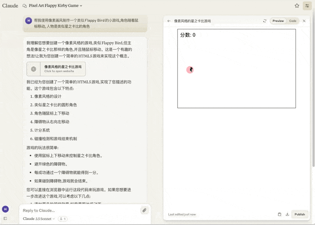Switch to the Code tab
315x225 pixels.
pyautogui.click(x=293, y=21)
